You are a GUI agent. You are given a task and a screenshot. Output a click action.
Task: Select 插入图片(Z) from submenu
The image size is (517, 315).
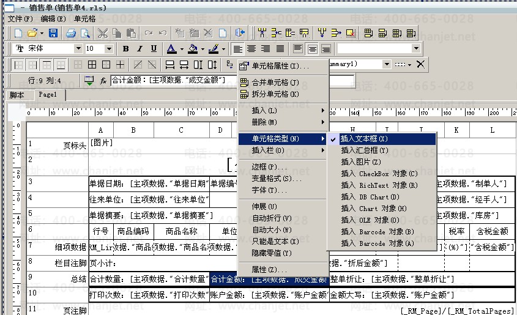(x=361, y=162)
